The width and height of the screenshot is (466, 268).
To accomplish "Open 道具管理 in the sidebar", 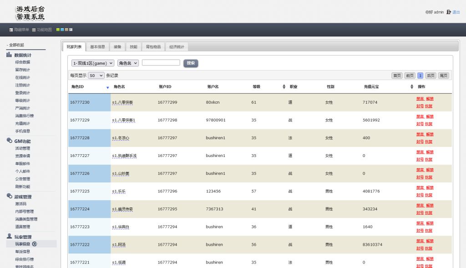I will point(23,227).
